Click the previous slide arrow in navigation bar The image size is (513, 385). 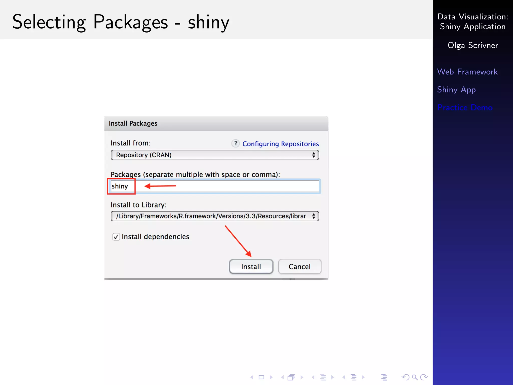[252, 377]
